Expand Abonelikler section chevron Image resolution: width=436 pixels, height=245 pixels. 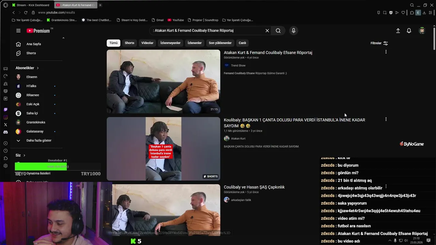click(37, 68)
